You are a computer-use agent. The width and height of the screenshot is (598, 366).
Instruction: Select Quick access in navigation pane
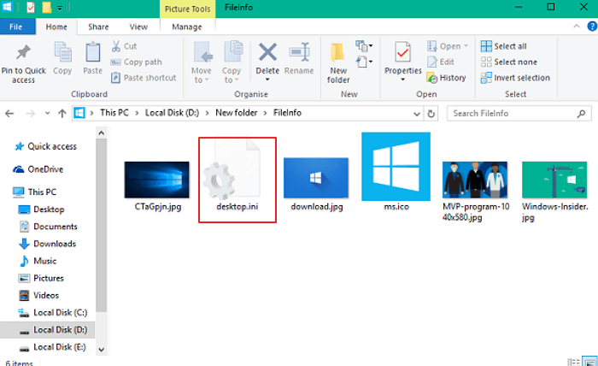coord(45,146)
